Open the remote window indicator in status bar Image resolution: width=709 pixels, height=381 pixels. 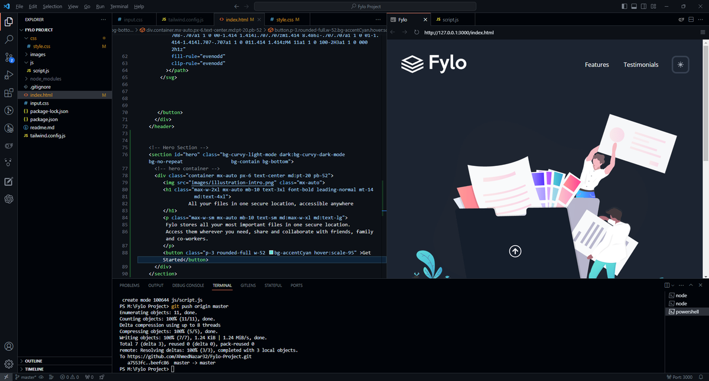pyautogui.click(x=6, y=377)
